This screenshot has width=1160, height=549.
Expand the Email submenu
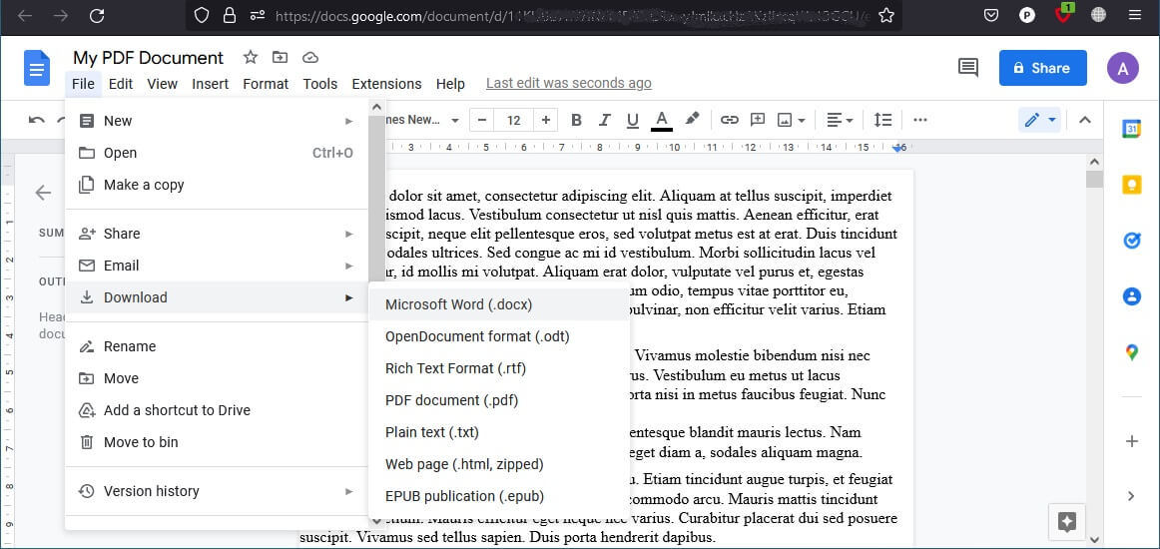point(216,266)
